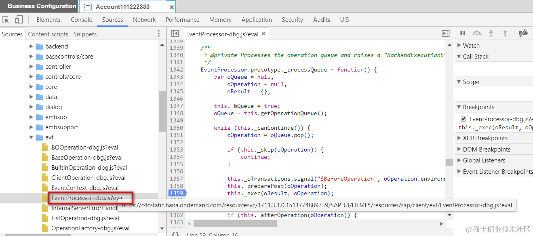The width and height of the screenshot is (533, 236).
Task: Click the OperationFactory-dbg.js?eval file icon
Action: pos(45,228)
